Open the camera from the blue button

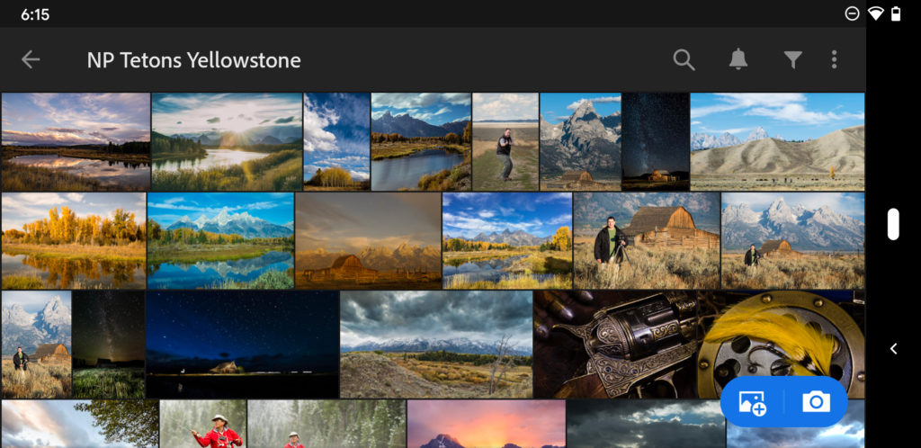pos(816,402)
